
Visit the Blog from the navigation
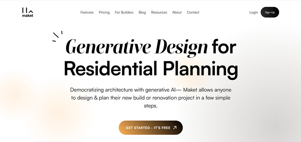coord(142,12)
